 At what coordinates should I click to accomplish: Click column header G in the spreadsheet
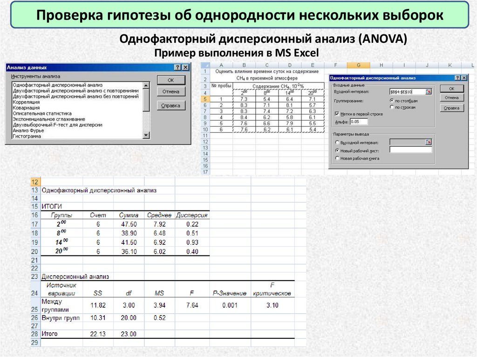tap(358, 65)
